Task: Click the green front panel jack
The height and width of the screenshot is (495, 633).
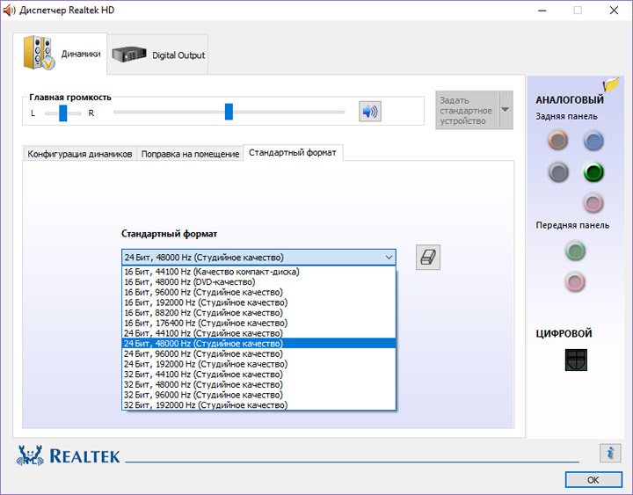Action: pos(575,251)
